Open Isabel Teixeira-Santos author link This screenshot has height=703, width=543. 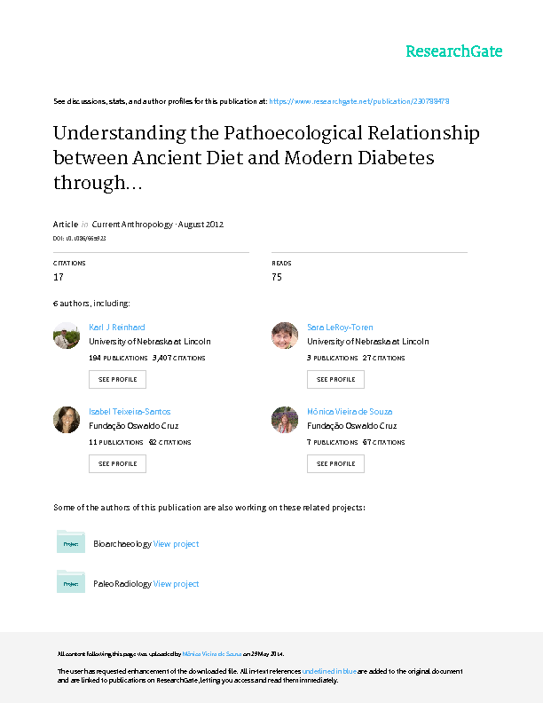(130, 412)
